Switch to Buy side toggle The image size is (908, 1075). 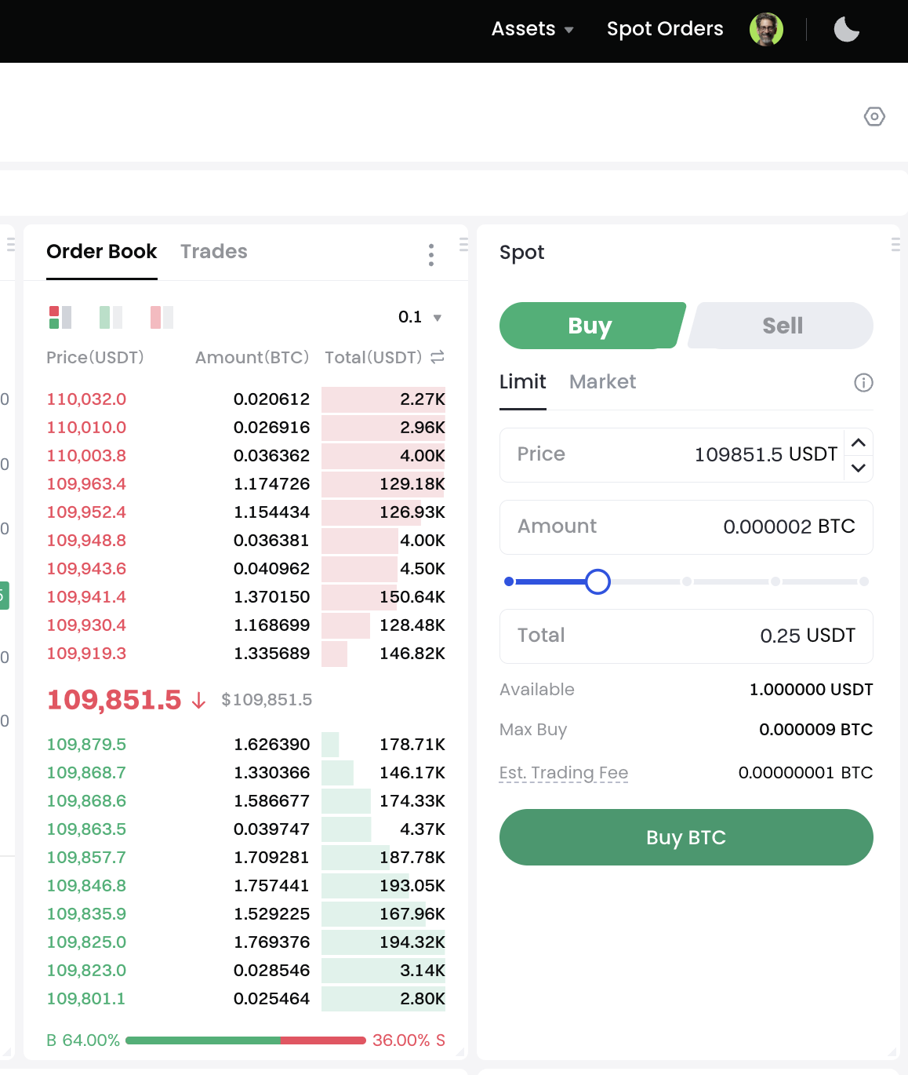coord(591,326)
